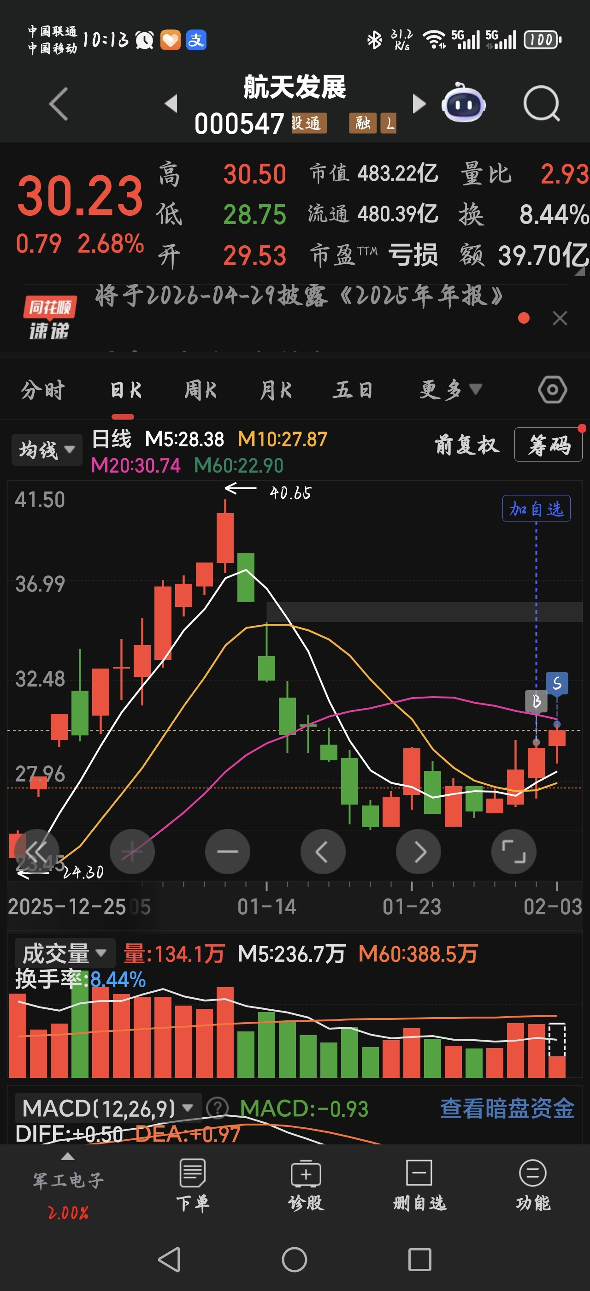Zoom in the K-line chart with plus
The width and height of the screenshot is (590, 1291).
click(x=132, y=852)
